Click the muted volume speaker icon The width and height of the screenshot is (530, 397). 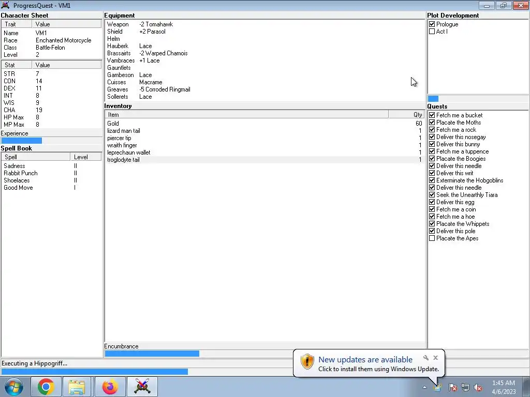(478, 387)
